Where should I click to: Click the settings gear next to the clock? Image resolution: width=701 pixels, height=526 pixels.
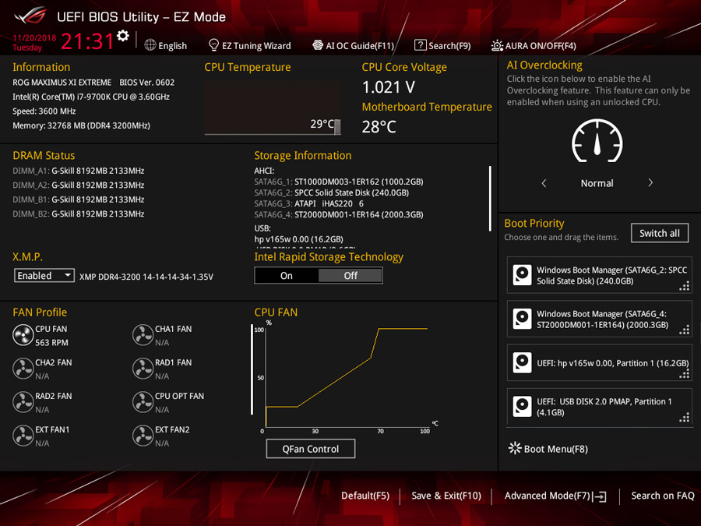[123, 36]
